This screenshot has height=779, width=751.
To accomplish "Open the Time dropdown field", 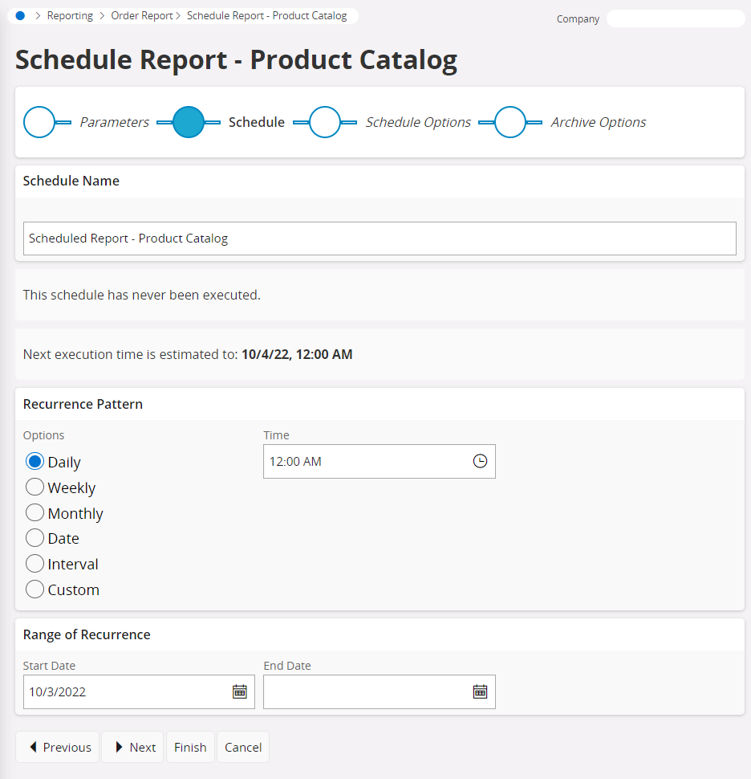I will point(380,461).
